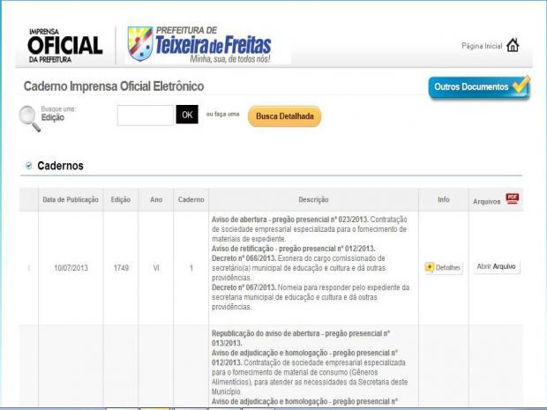547x410 pixels.
Task: Click the Caderno Imprensa Oficial Eletrônico heading
Action: pos(114,86)
